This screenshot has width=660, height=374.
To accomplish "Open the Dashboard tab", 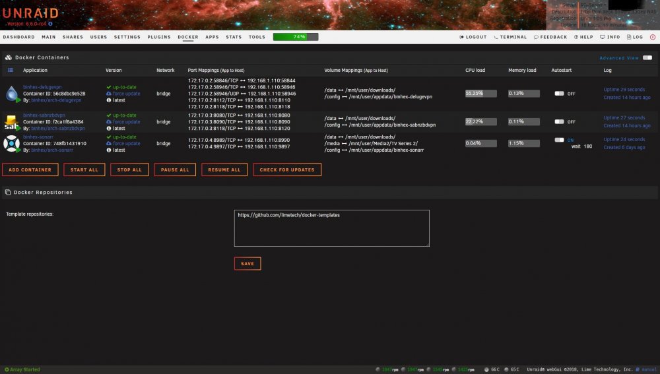I will pos(19,37).
